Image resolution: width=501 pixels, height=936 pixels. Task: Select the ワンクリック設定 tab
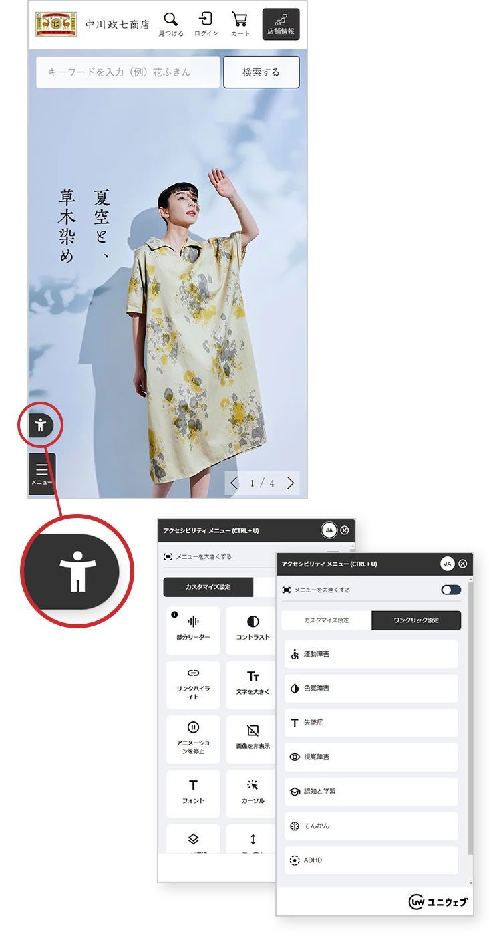tap(416, 620)
